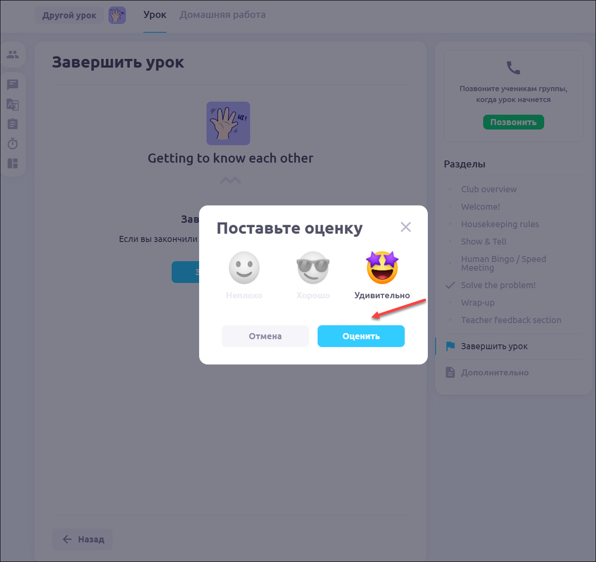Viewport: 596px width, 562px height.
Task: Select the 'Неплохо' smiley rating
Action: coord(244,268)
